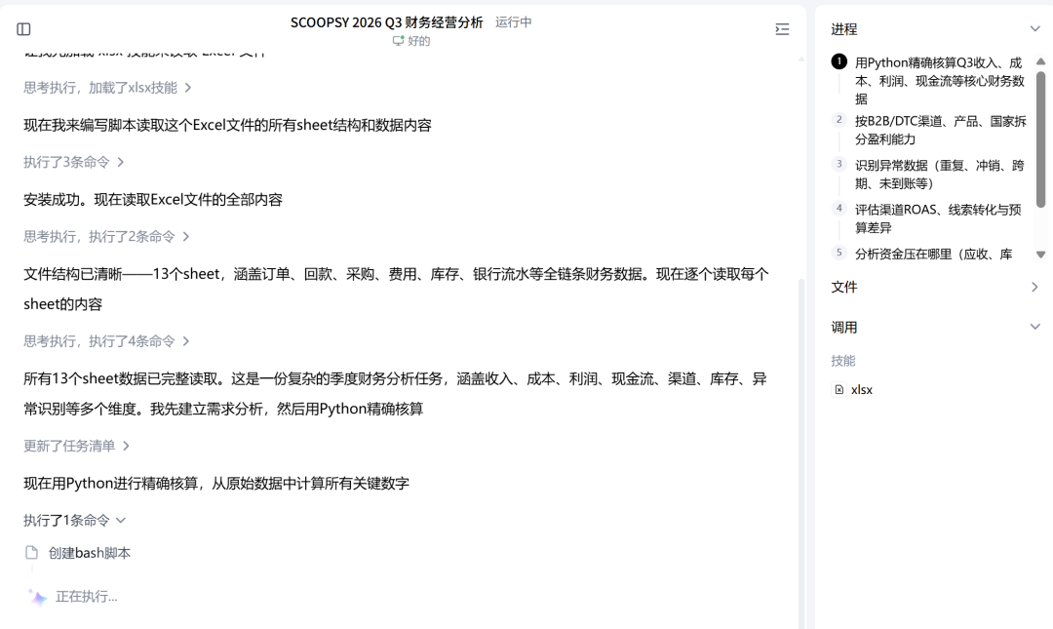Click text 安装成功。现在读取Excel文件的全部内容

coord(153,200)
